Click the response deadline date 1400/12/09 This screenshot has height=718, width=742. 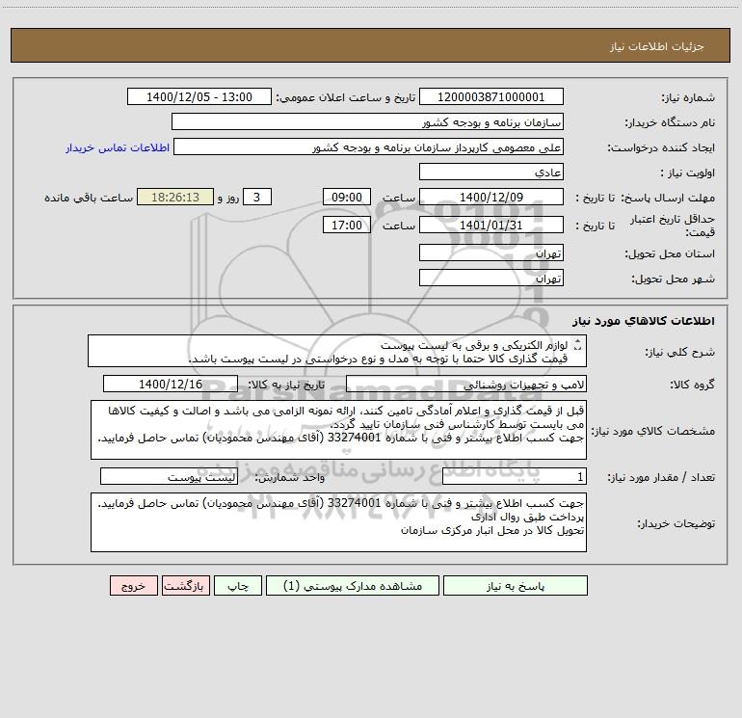pos(491,197)
